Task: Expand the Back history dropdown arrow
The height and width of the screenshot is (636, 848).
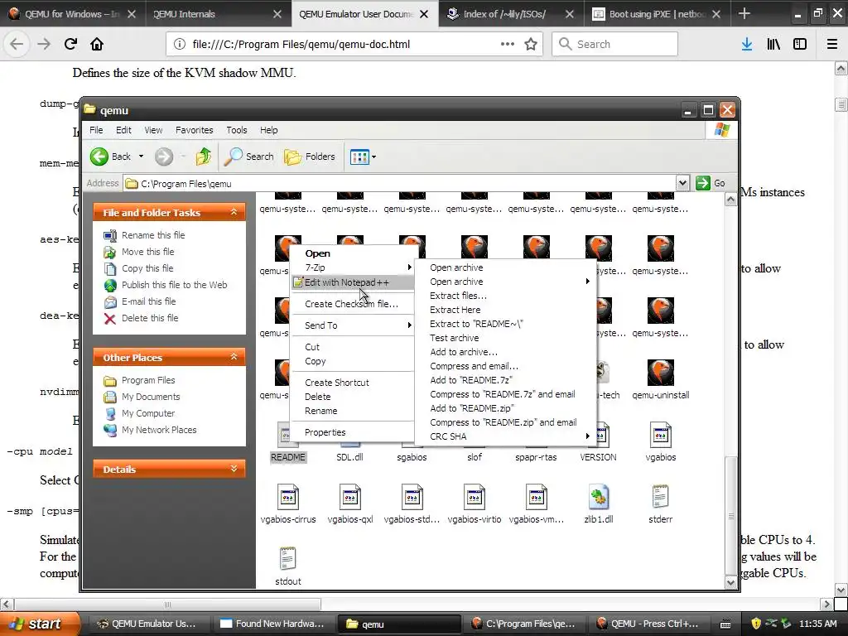Action: click(x=141, y=157)
